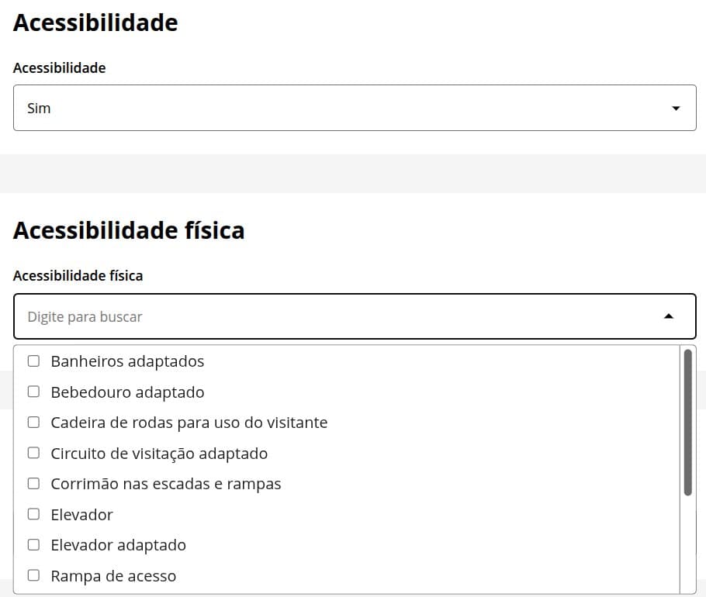This screenshot has height=597, width=706.
Task: Tick Cadeira de rodas para uso do visitante checkbox
Action: point(33,423)
